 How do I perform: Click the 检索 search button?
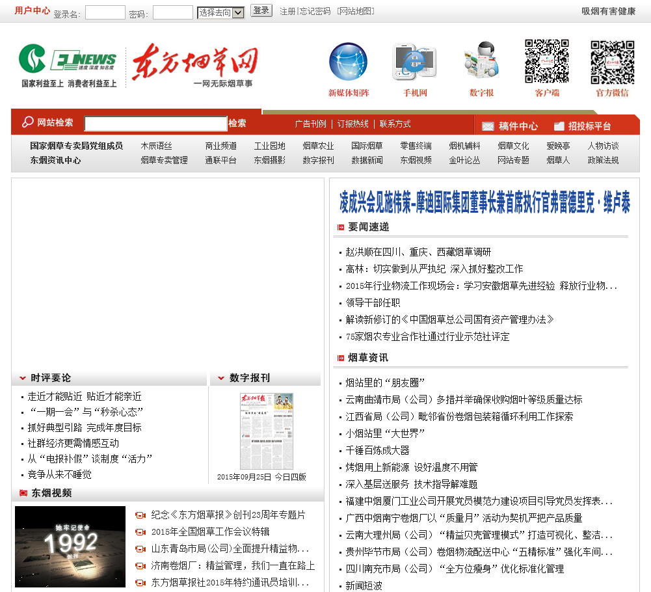pyautogui.click(x=237, y=123)
